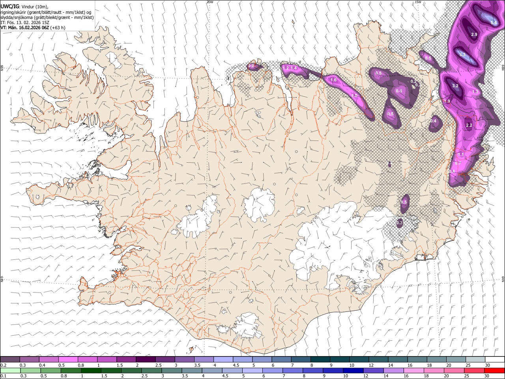Viewport: 505px width, 379px height.
Task: Pick the light lavender snow swatch labeled 4
Action: point(223,360)
